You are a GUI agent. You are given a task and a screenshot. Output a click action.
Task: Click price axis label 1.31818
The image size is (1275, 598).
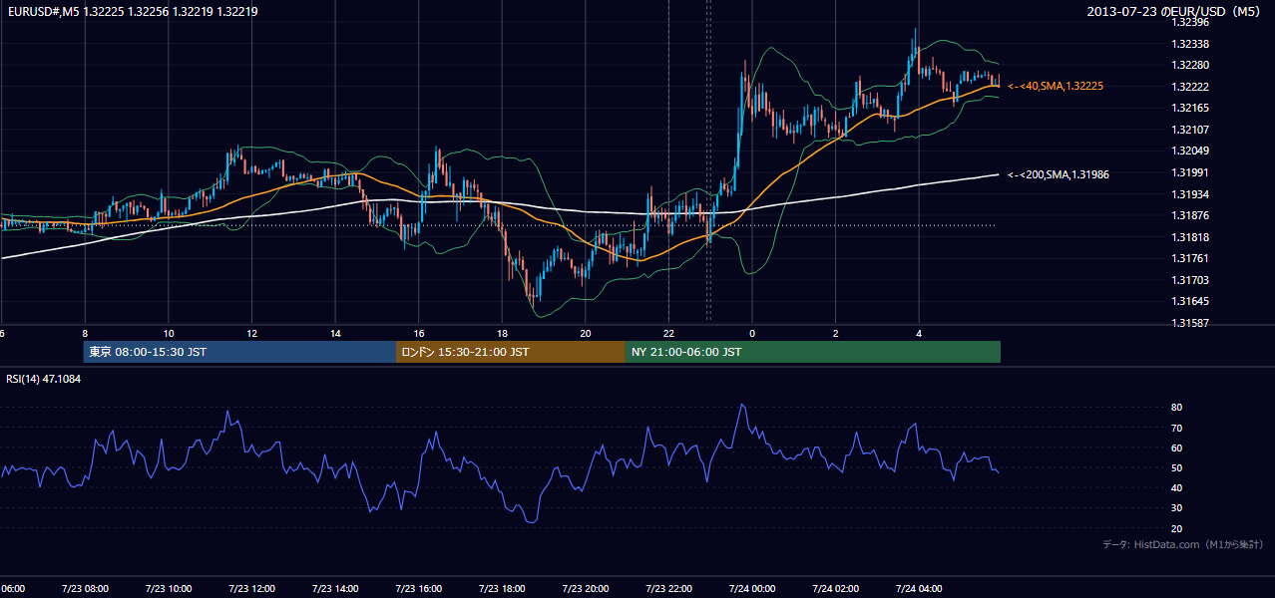[1190, 237]
